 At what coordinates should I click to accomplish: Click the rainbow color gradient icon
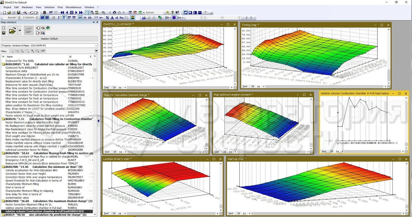[133, 17]
